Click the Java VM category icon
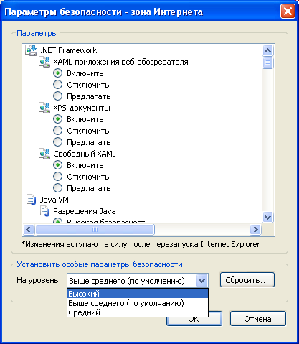This screenshot has width=299, height=344. click(x=31, y=200)
